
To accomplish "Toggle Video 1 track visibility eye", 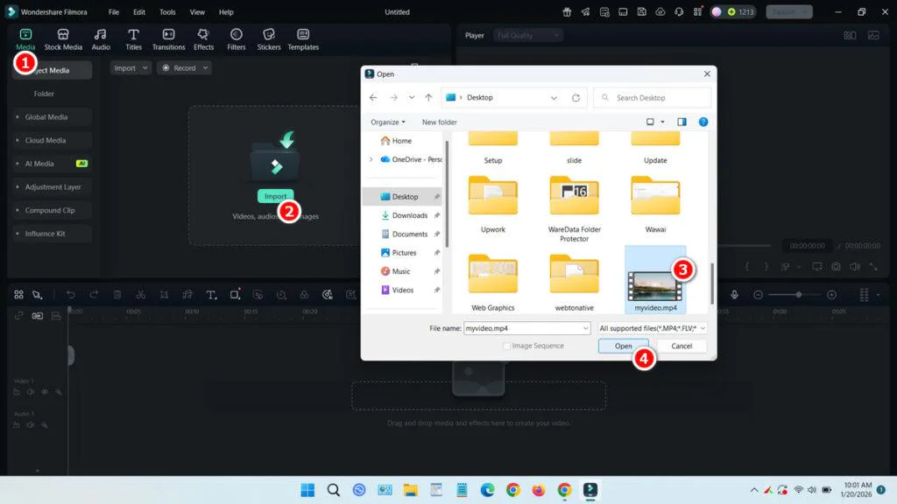I will click(44, 392).
